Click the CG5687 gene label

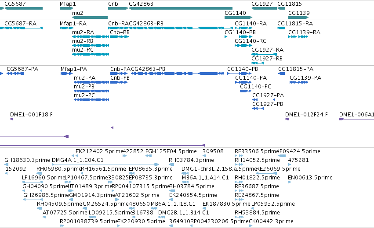15,4
